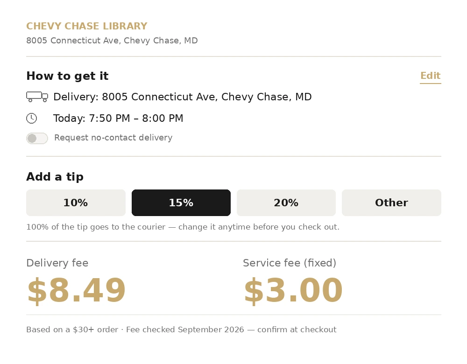Select the 15% tip option

pyautogui.click(x=181, y=203)
